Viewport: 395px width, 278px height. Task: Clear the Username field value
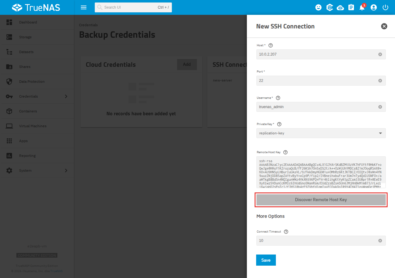[x=380, y=107]
